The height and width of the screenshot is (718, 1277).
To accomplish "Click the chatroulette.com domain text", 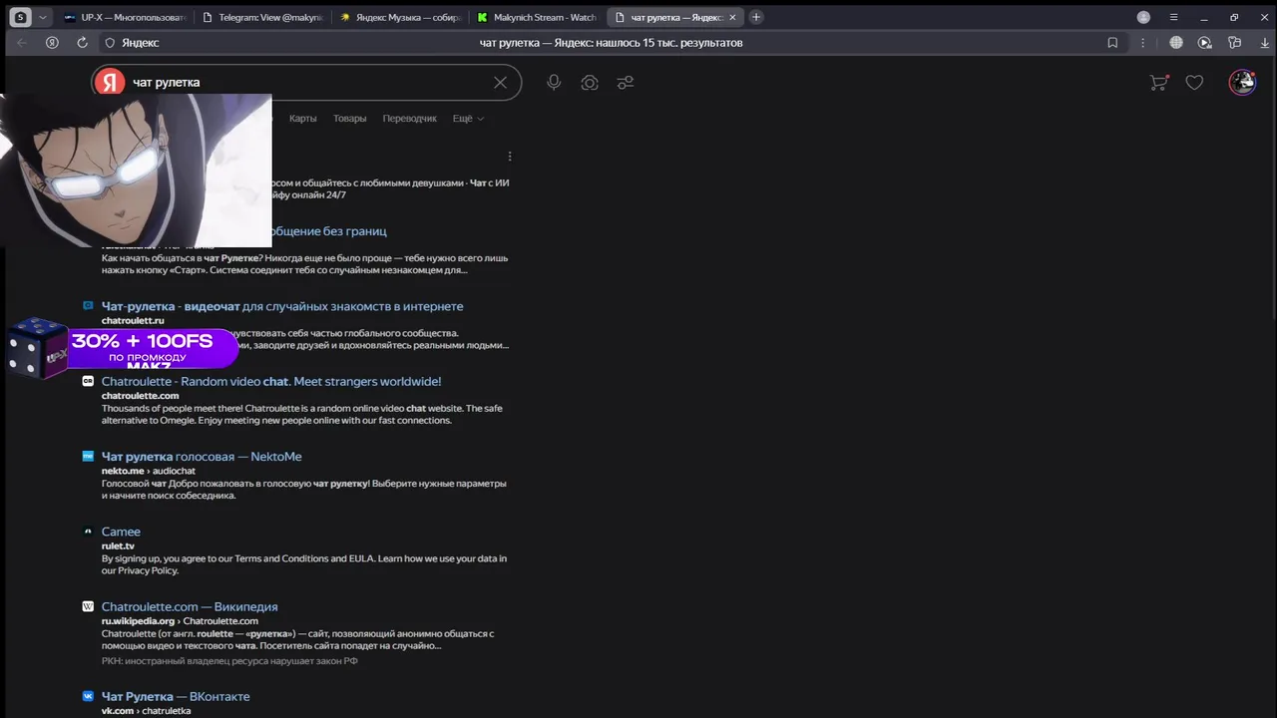I will (140, 396).
